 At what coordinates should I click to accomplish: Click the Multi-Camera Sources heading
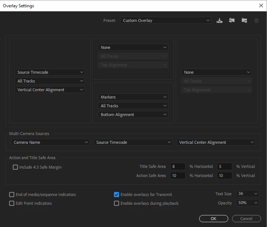[x=29, y=134]
